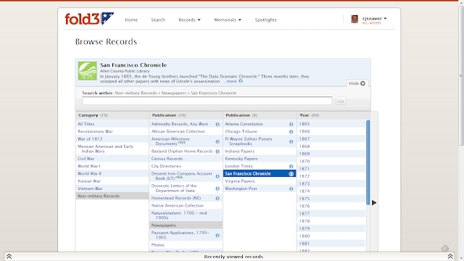
Task: Select year 1870
Action: coord(331,161)
